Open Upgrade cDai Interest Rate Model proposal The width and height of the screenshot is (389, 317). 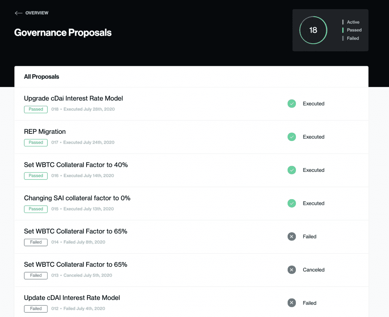click(x=73, y=98)
